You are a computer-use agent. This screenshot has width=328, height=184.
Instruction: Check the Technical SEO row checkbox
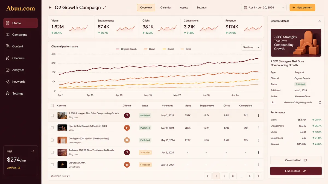coord(52,152)
